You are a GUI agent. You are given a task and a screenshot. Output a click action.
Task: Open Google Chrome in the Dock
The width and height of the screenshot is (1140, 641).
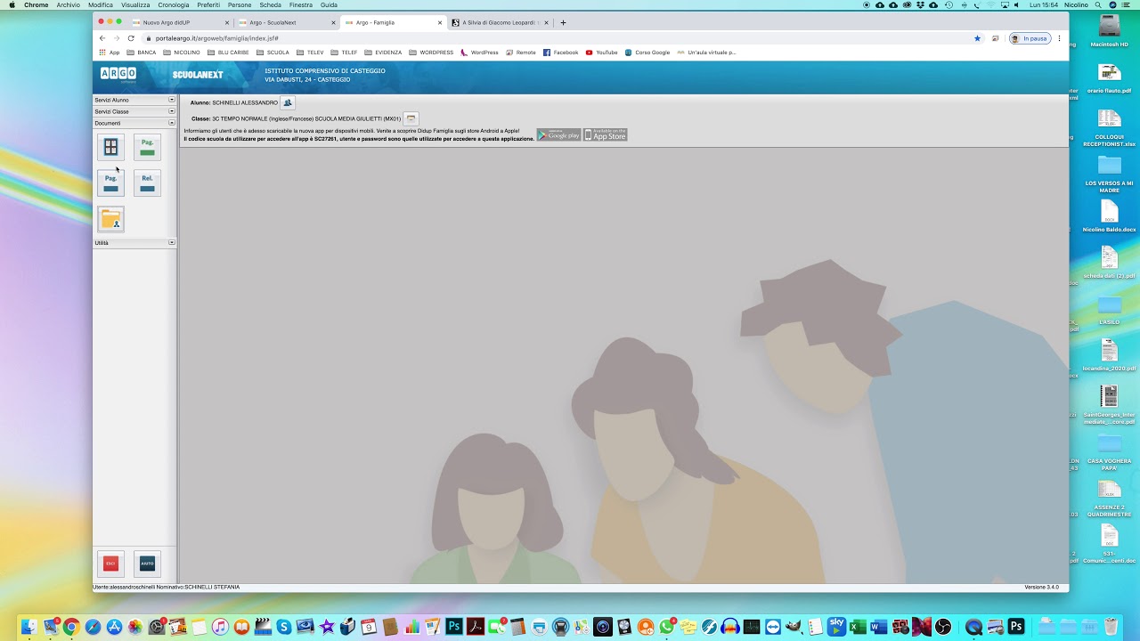(71, 627)
